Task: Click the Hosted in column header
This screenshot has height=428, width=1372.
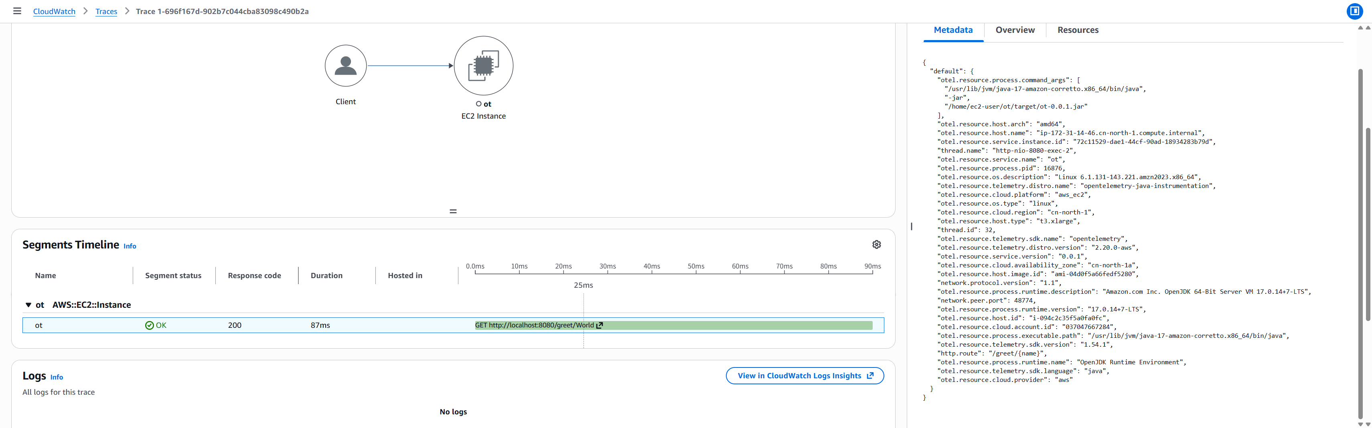Action: pos(405,276)
